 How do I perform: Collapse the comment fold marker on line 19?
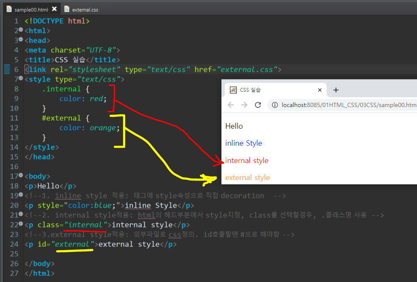click(x=21, y=195)
